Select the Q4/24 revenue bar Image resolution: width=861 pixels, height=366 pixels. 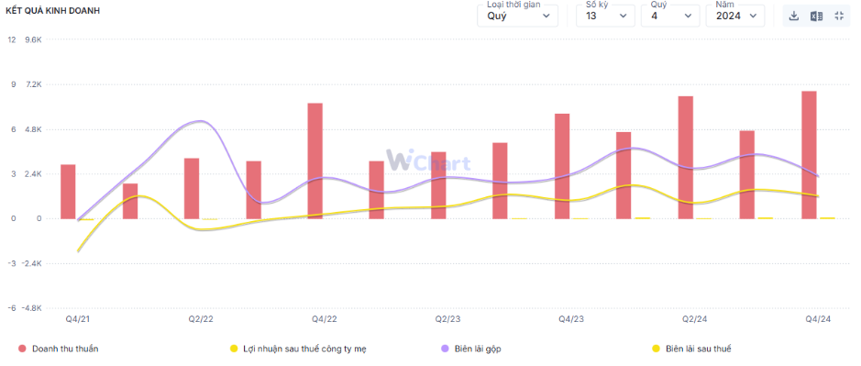click(x=810, y=155)
